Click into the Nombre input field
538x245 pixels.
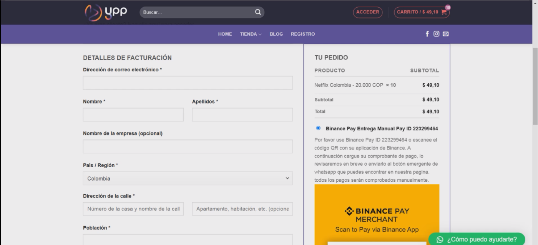(x=133, y=115)
